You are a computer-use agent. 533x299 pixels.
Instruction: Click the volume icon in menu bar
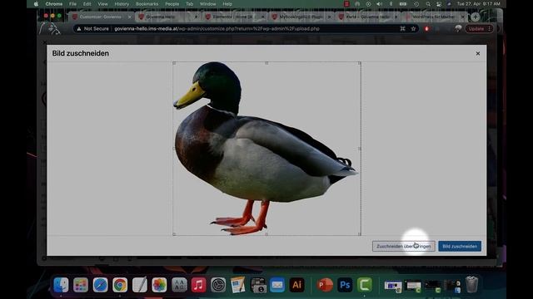(x=380, y=4)
